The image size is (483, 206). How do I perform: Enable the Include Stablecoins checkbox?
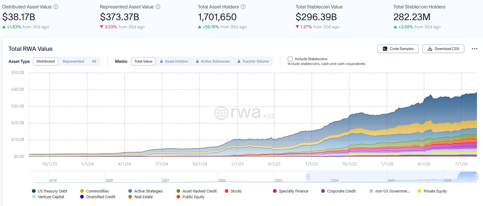(290, 59)
